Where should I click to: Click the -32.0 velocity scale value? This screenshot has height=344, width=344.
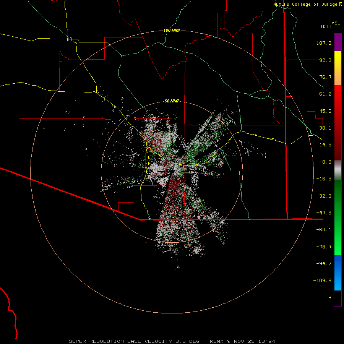pyautogui.click(x=324, y=196)
